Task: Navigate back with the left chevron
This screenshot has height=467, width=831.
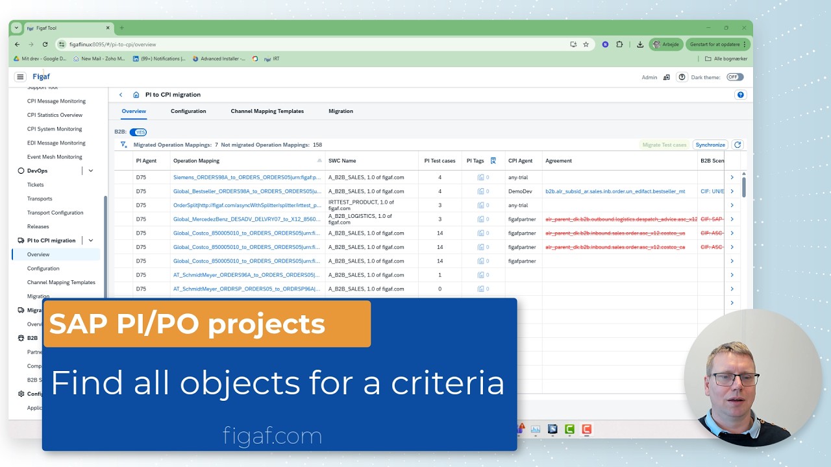Action: (x=120, y=95)
